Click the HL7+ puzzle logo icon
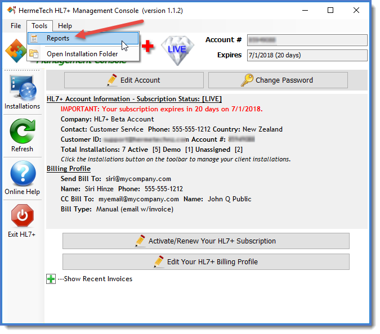The image size is (380, 334). [x=16, y=51]
